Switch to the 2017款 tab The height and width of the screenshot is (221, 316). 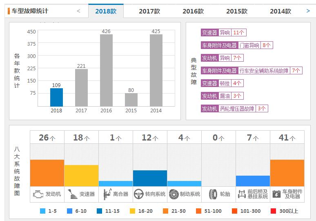pos(149,11)
